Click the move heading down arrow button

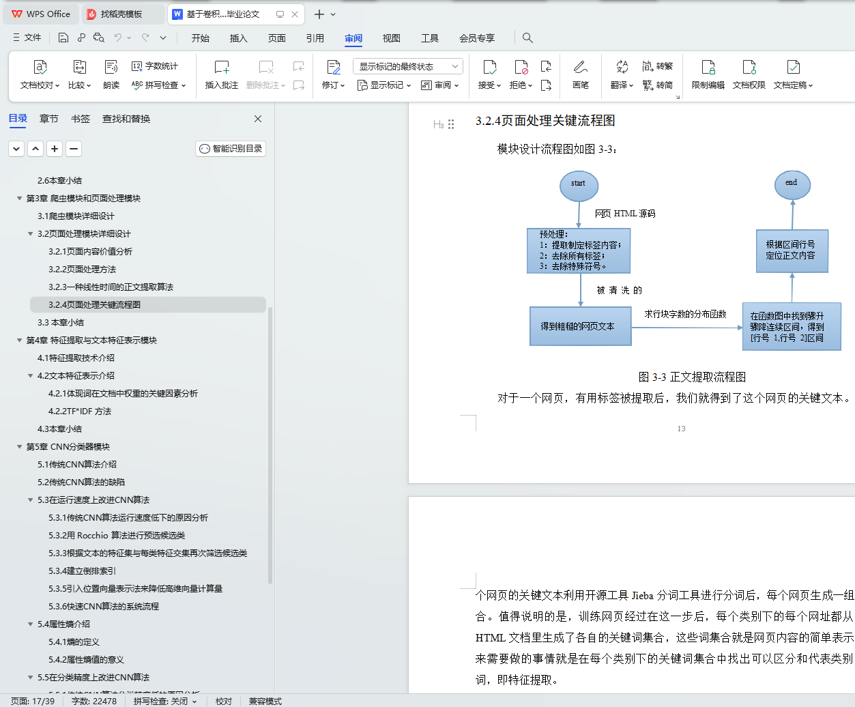(16, 148)
